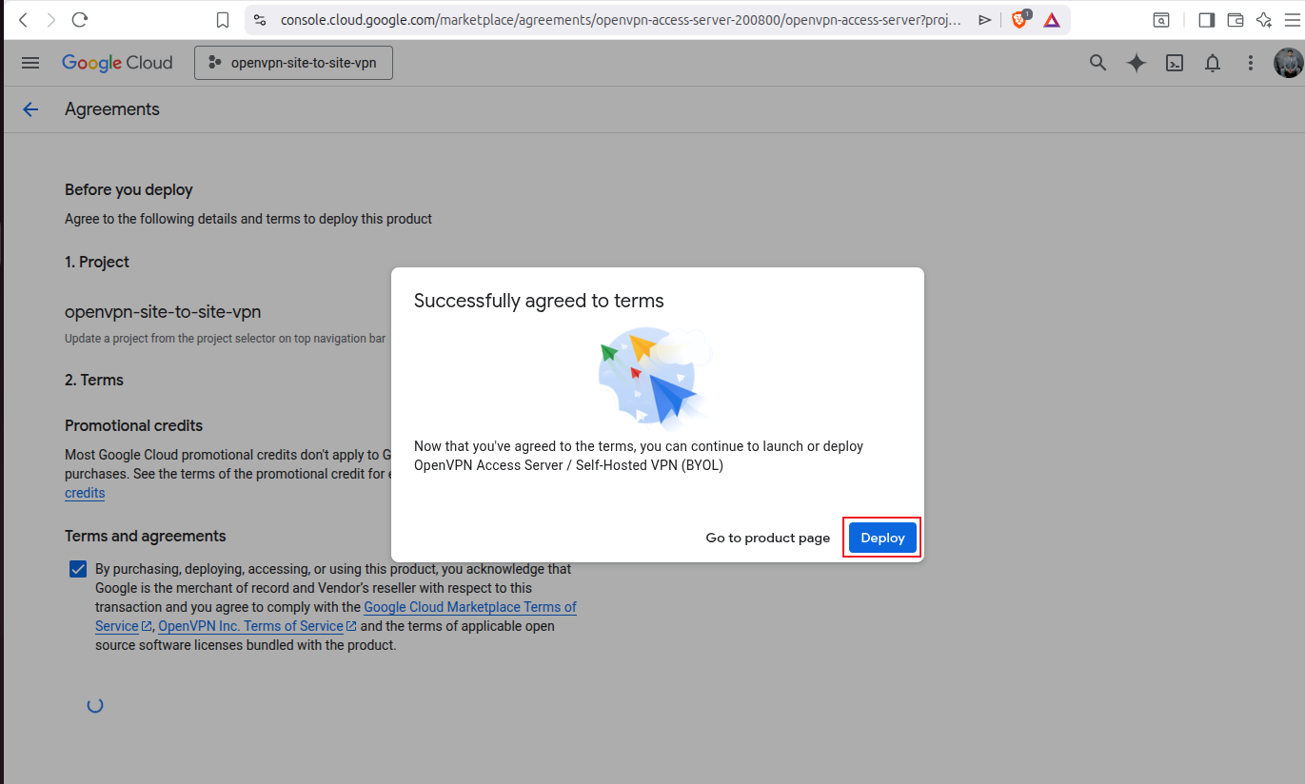Click the Deploy button in dialog

point(882,538)
